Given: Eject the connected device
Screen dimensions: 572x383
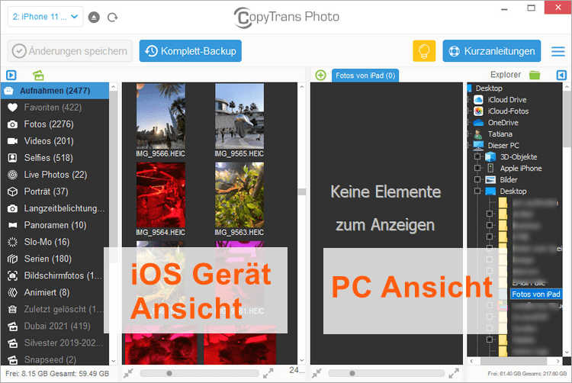Looking at the screenshot, I should coord(94,17).
